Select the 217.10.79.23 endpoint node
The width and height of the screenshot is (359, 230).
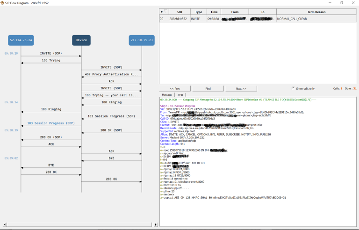(x=141, y=40)
